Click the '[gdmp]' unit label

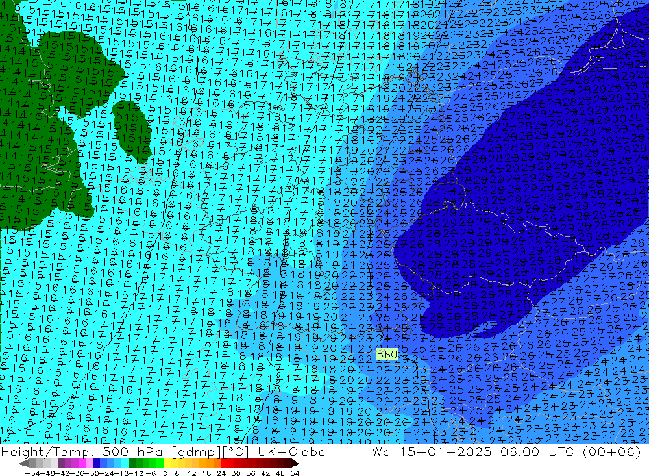click(197, 452)
